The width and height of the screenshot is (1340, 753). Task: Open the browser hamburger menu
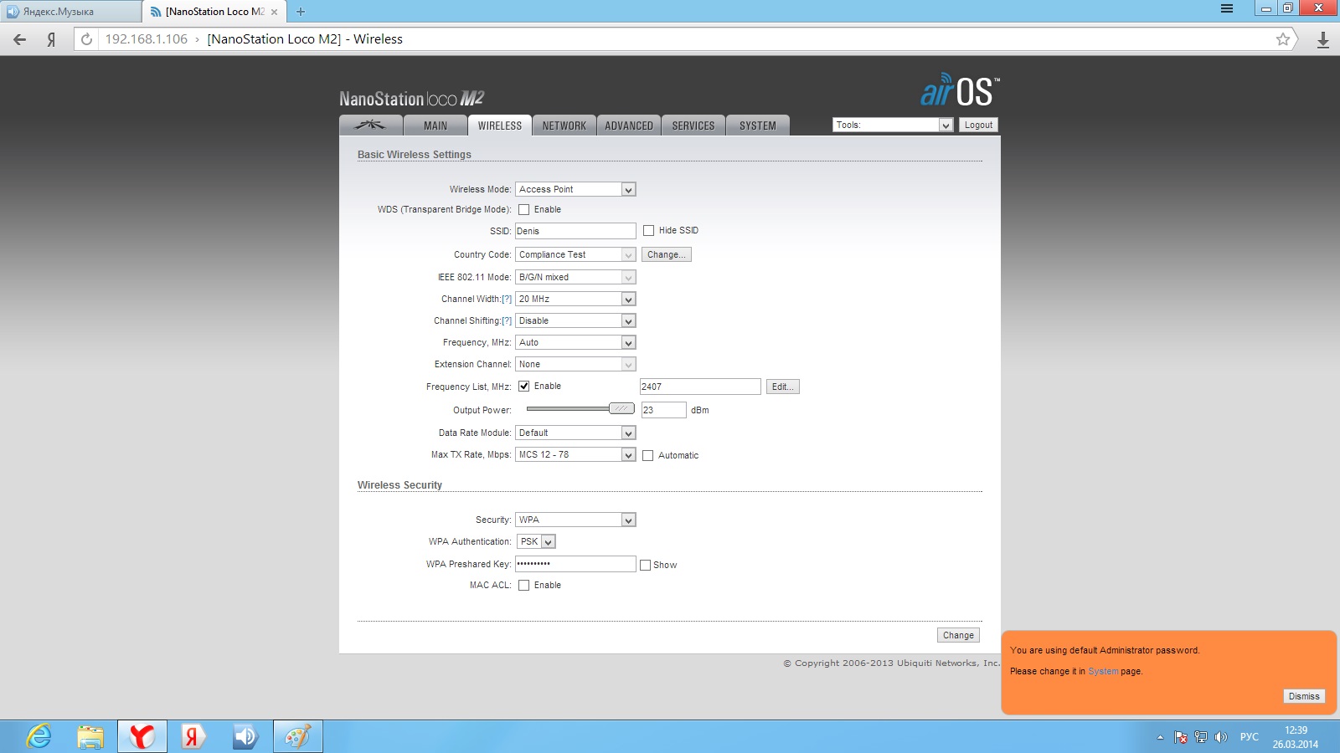click(1227, 8)
